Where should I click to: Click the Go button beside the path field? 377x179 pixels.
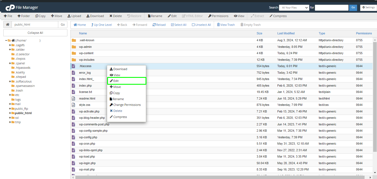pos(62,24)
